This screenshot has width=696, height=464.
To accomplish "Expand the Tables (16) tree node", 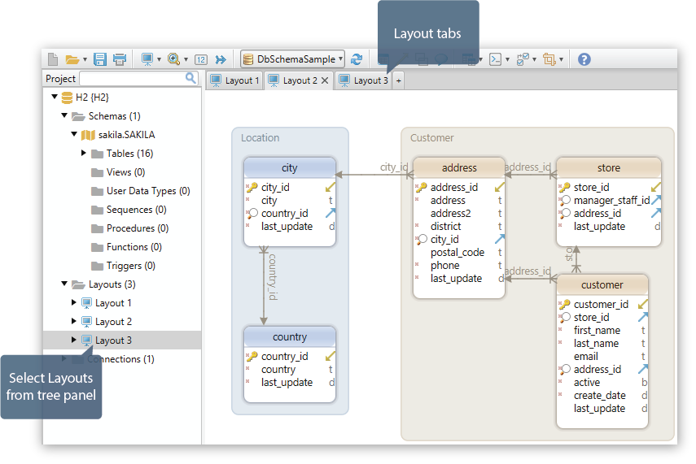I will pos(84,154).
